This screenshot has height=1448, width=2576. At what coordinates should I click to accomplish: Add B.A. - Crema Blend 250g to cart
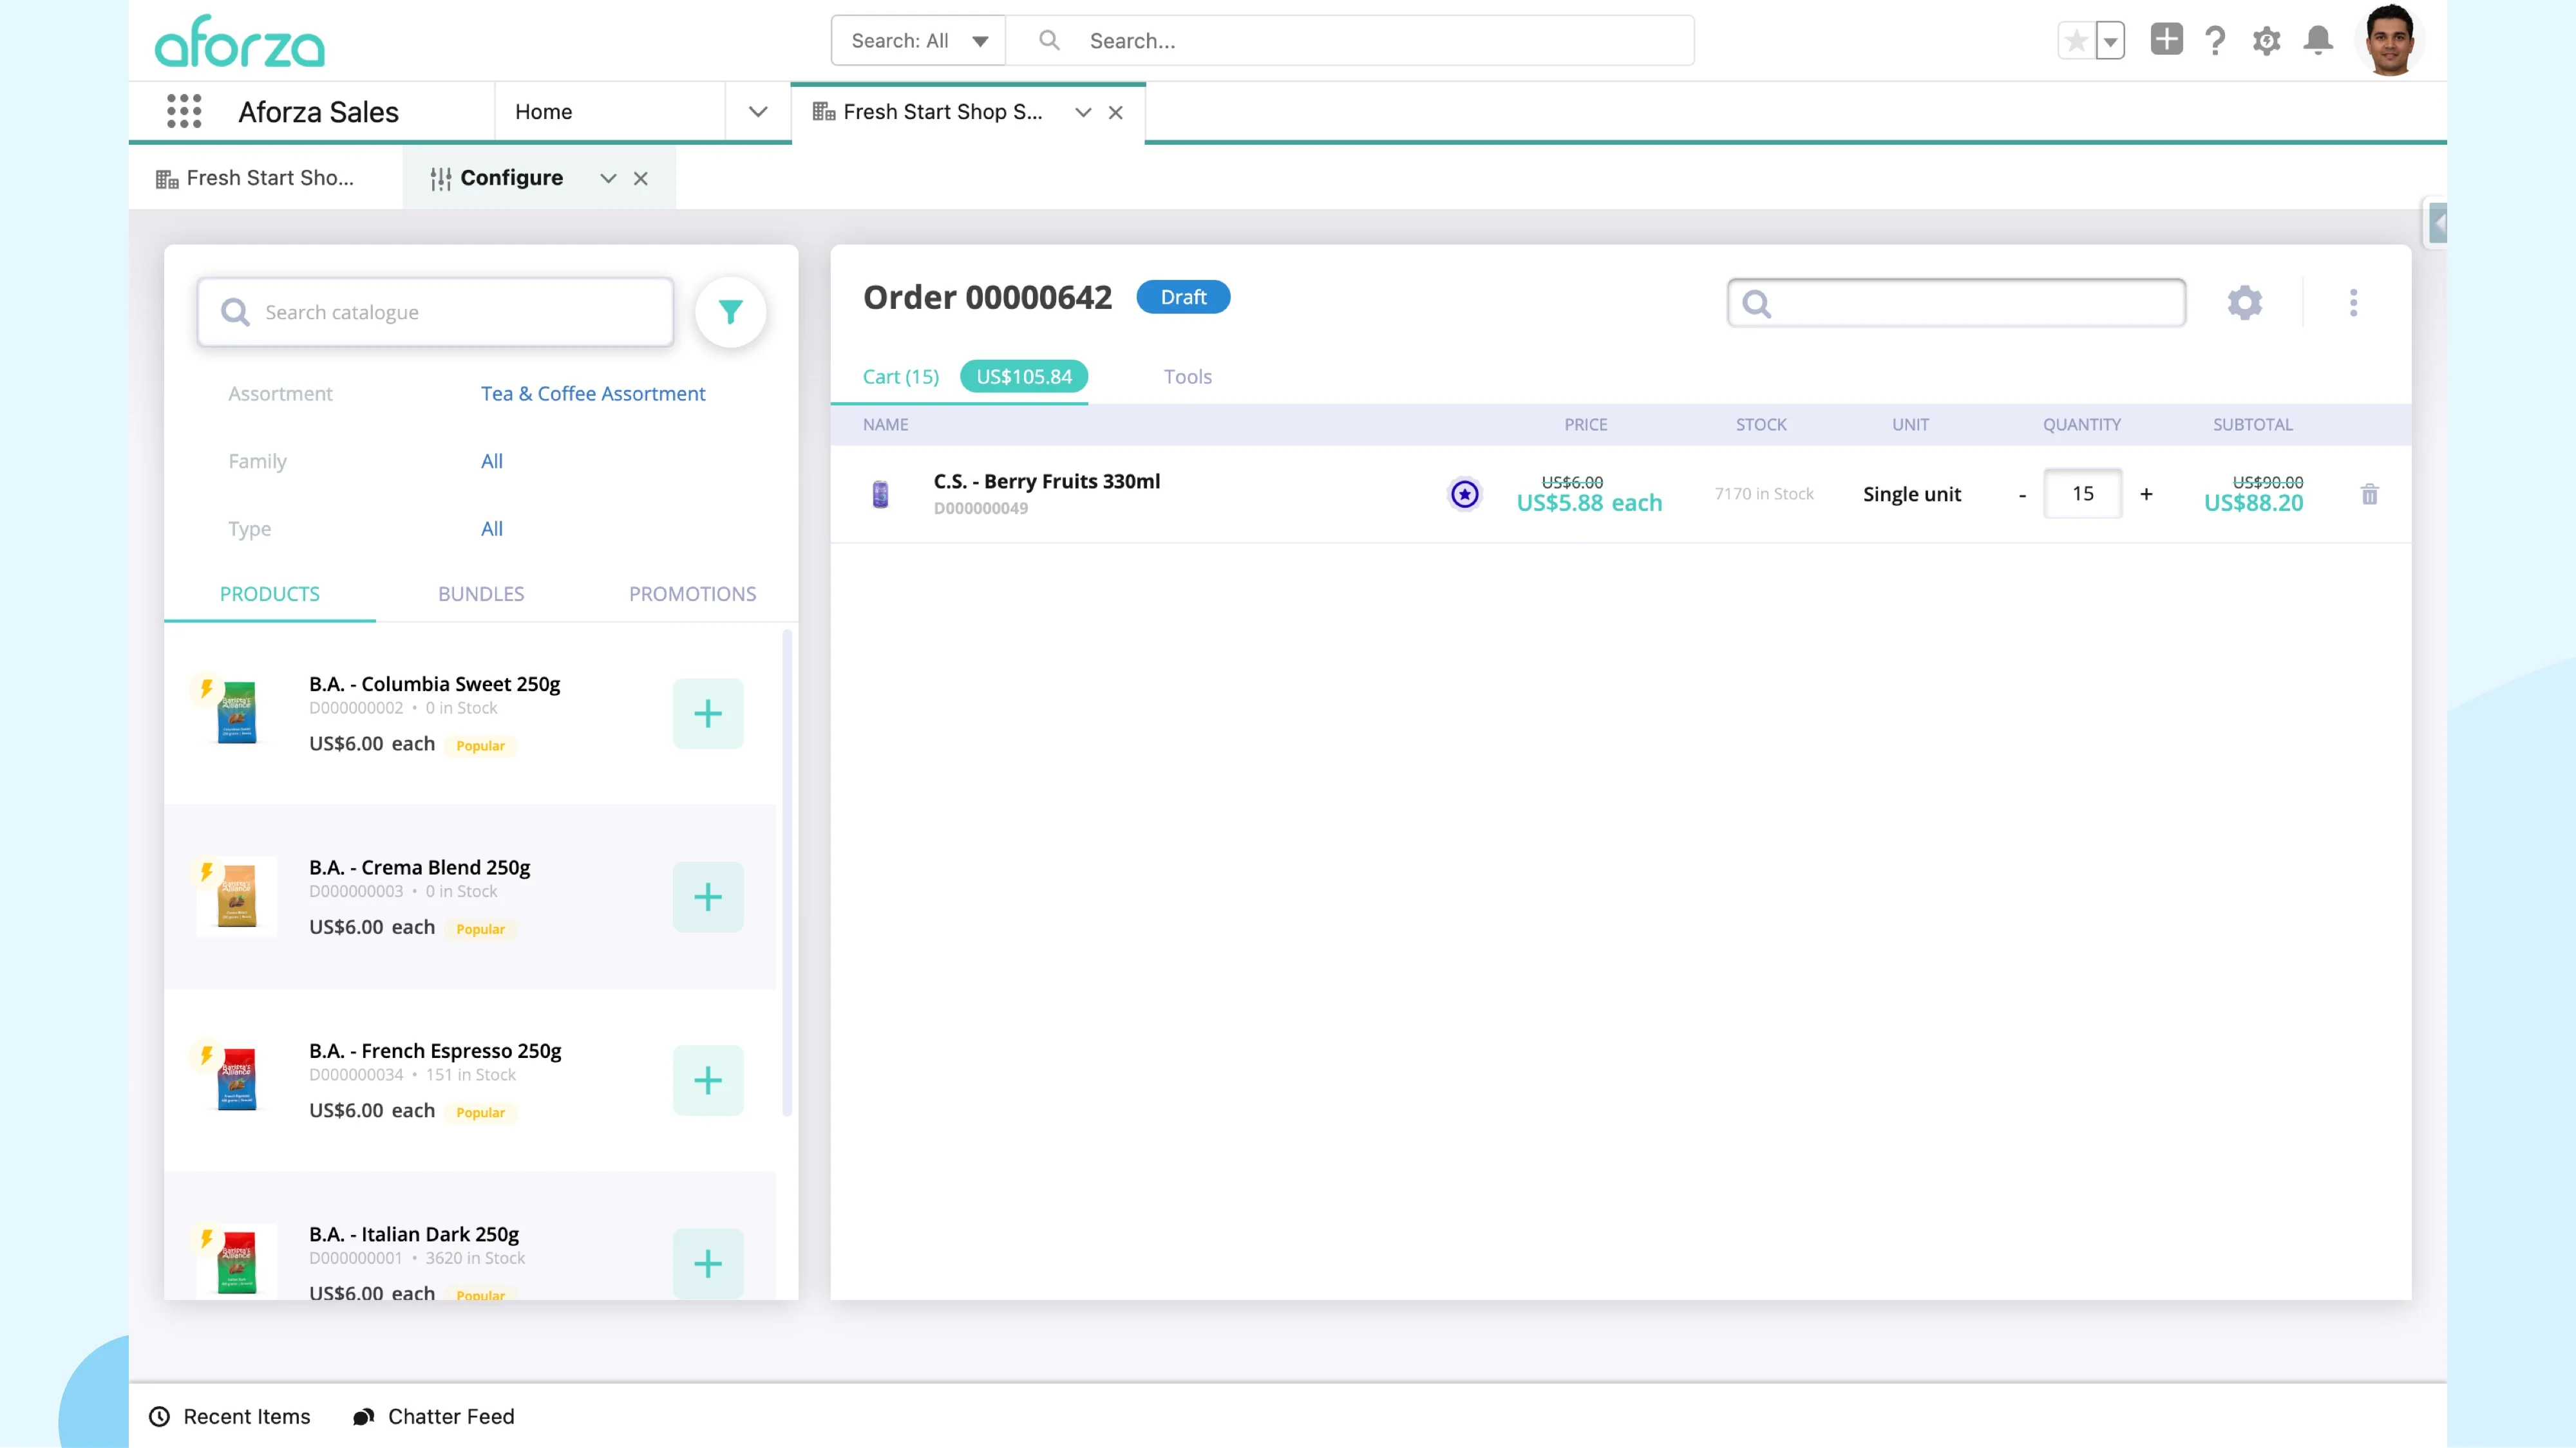coord(708,897)
